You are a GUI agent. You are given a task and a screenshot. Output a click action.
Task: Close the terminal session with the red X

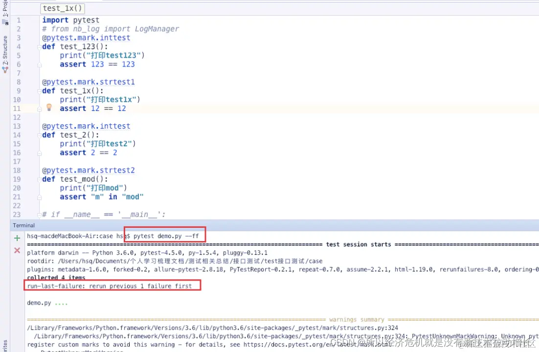[17, 250]
